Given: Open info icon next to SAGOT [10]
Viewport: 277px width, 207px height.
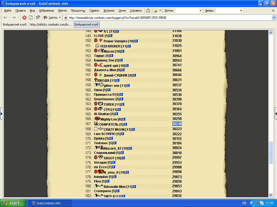Looking at the screenshot, I should (123, 158).
